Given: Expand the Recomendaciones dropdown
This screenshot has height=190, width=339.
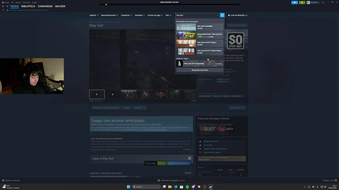Looking at the screenshot, I should coord(109,15).
